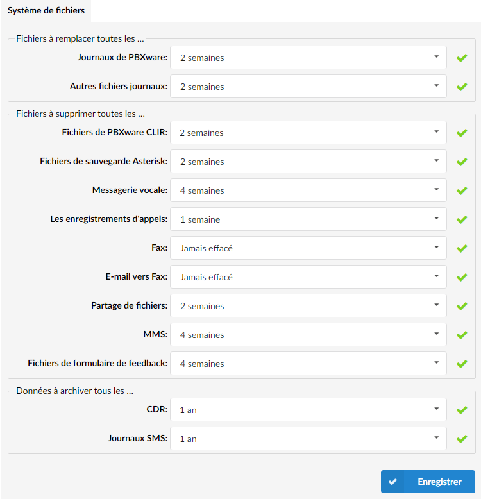Open the Fax retention dropdown
This screenshot has width=481, height=499.
308,248
